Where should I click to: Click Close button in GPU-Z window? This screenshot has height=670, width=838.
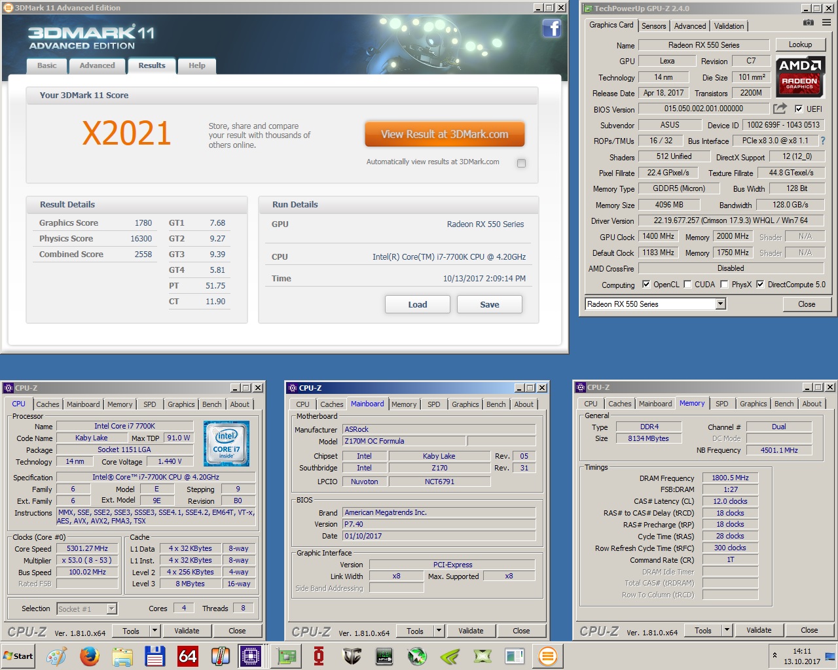[807, 304]
